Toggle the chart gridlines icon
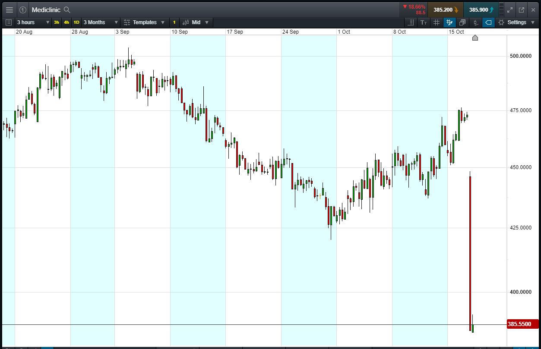Viewport: 541px width, 349px height. tap(437, 22)
